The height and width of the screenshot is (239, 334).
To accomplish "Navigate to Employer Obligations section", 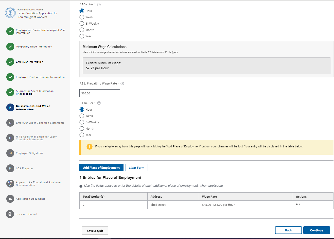I will [x=29, y=153].
